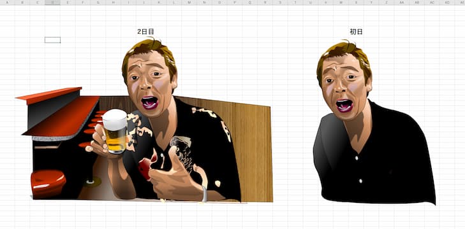Click the outlined active cell in column D
The width and height of the screenshot is (465, 229).
tap(52, 40)
